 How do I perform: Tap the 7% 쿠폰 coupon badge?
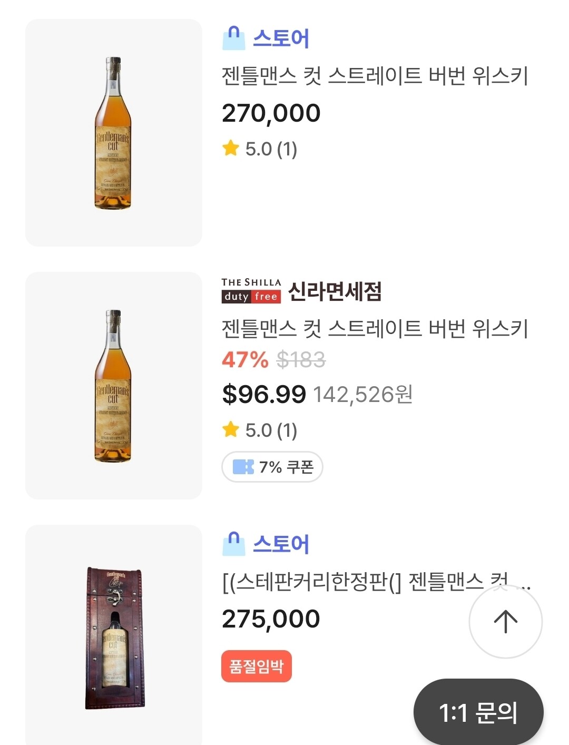click(x=272, y=467)
